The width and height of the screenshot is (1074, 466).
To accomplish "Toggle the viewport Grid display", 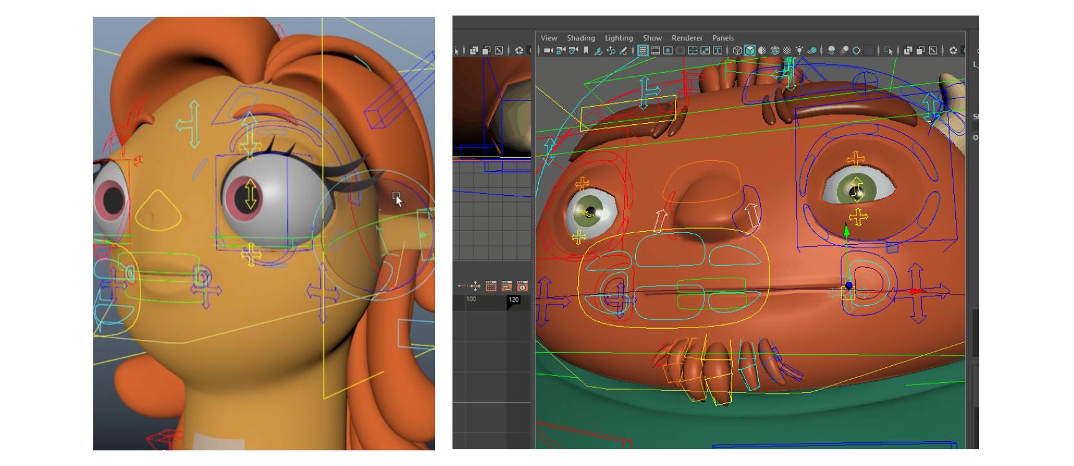I will pos(643,50).
